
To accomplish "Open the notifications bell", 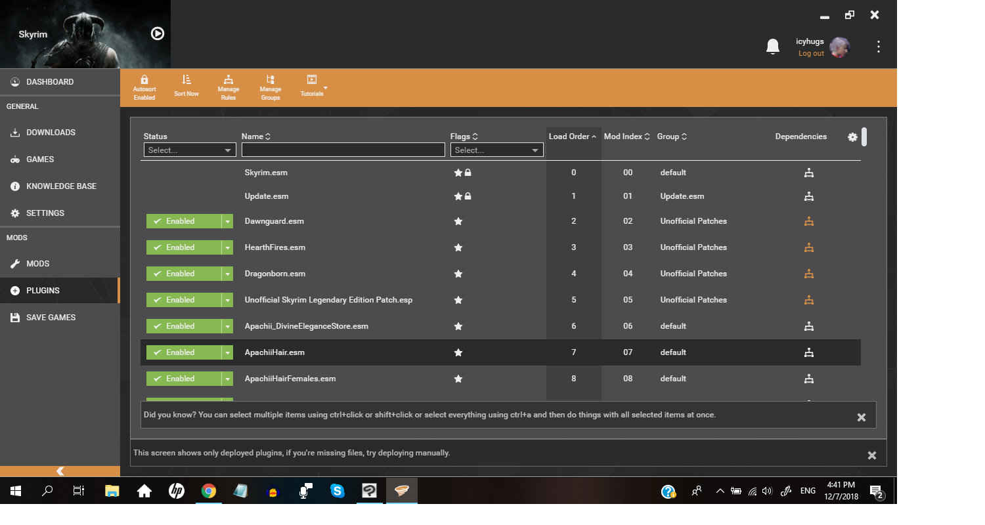I will (x=773, y=47).
